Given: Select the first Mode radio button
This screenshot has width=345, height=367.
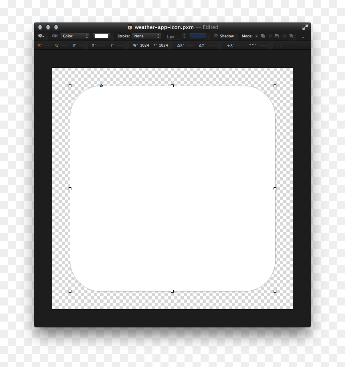Looking at the screenshot, I should (x=256, y=36).
